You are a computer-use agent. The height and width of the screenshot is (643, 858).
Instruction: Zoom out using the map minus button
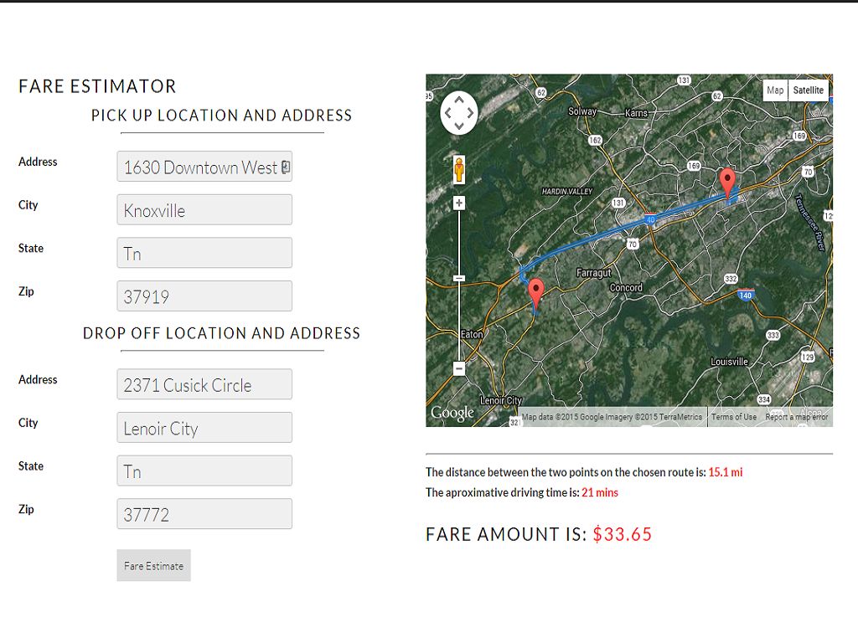tap(459, 368)
